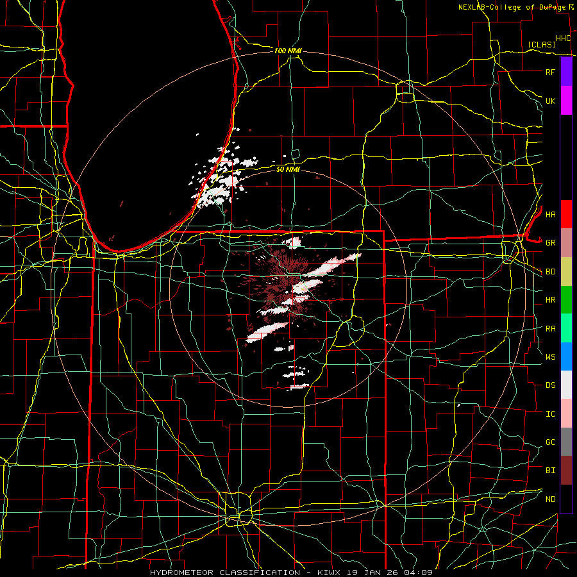The width and height of the screenshot is (577, 577).
Task: Select the BD yellow legend swatch
Action: pyautogui.click(x=566, y=272)
